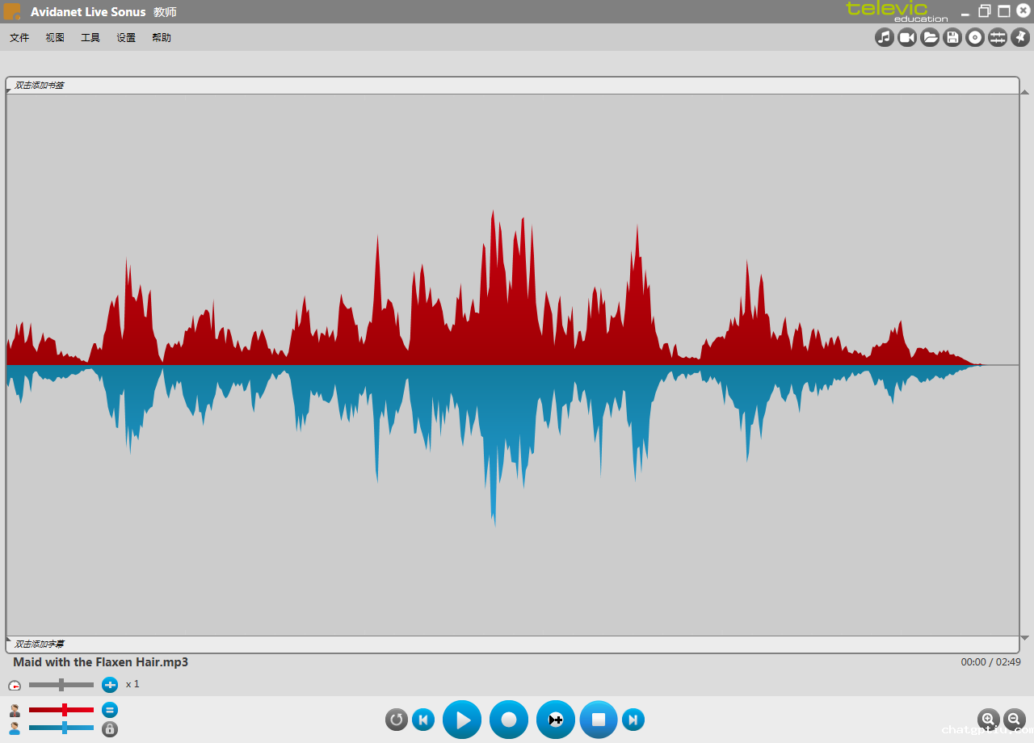
Task: Toggle the equals-sign button beside teacher volume
Action: [110, 710]
